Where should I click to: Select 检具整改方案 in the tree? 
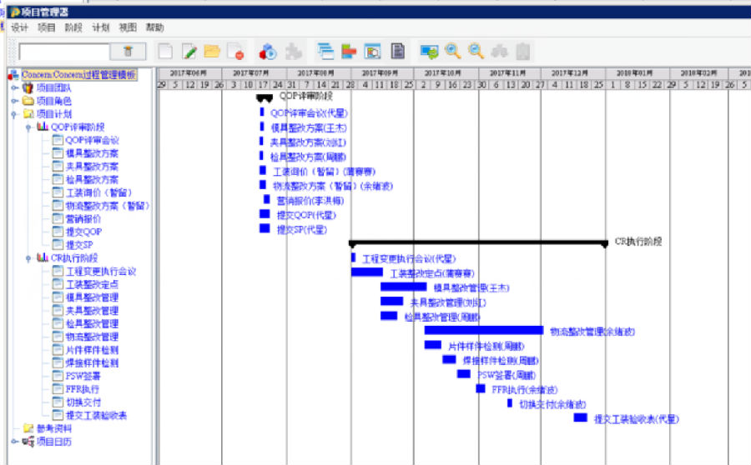[92, 179]
